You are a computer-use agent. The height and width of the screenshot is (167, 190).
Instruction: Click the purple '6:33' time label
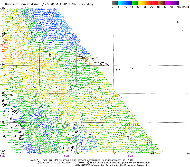coord(67,156)
